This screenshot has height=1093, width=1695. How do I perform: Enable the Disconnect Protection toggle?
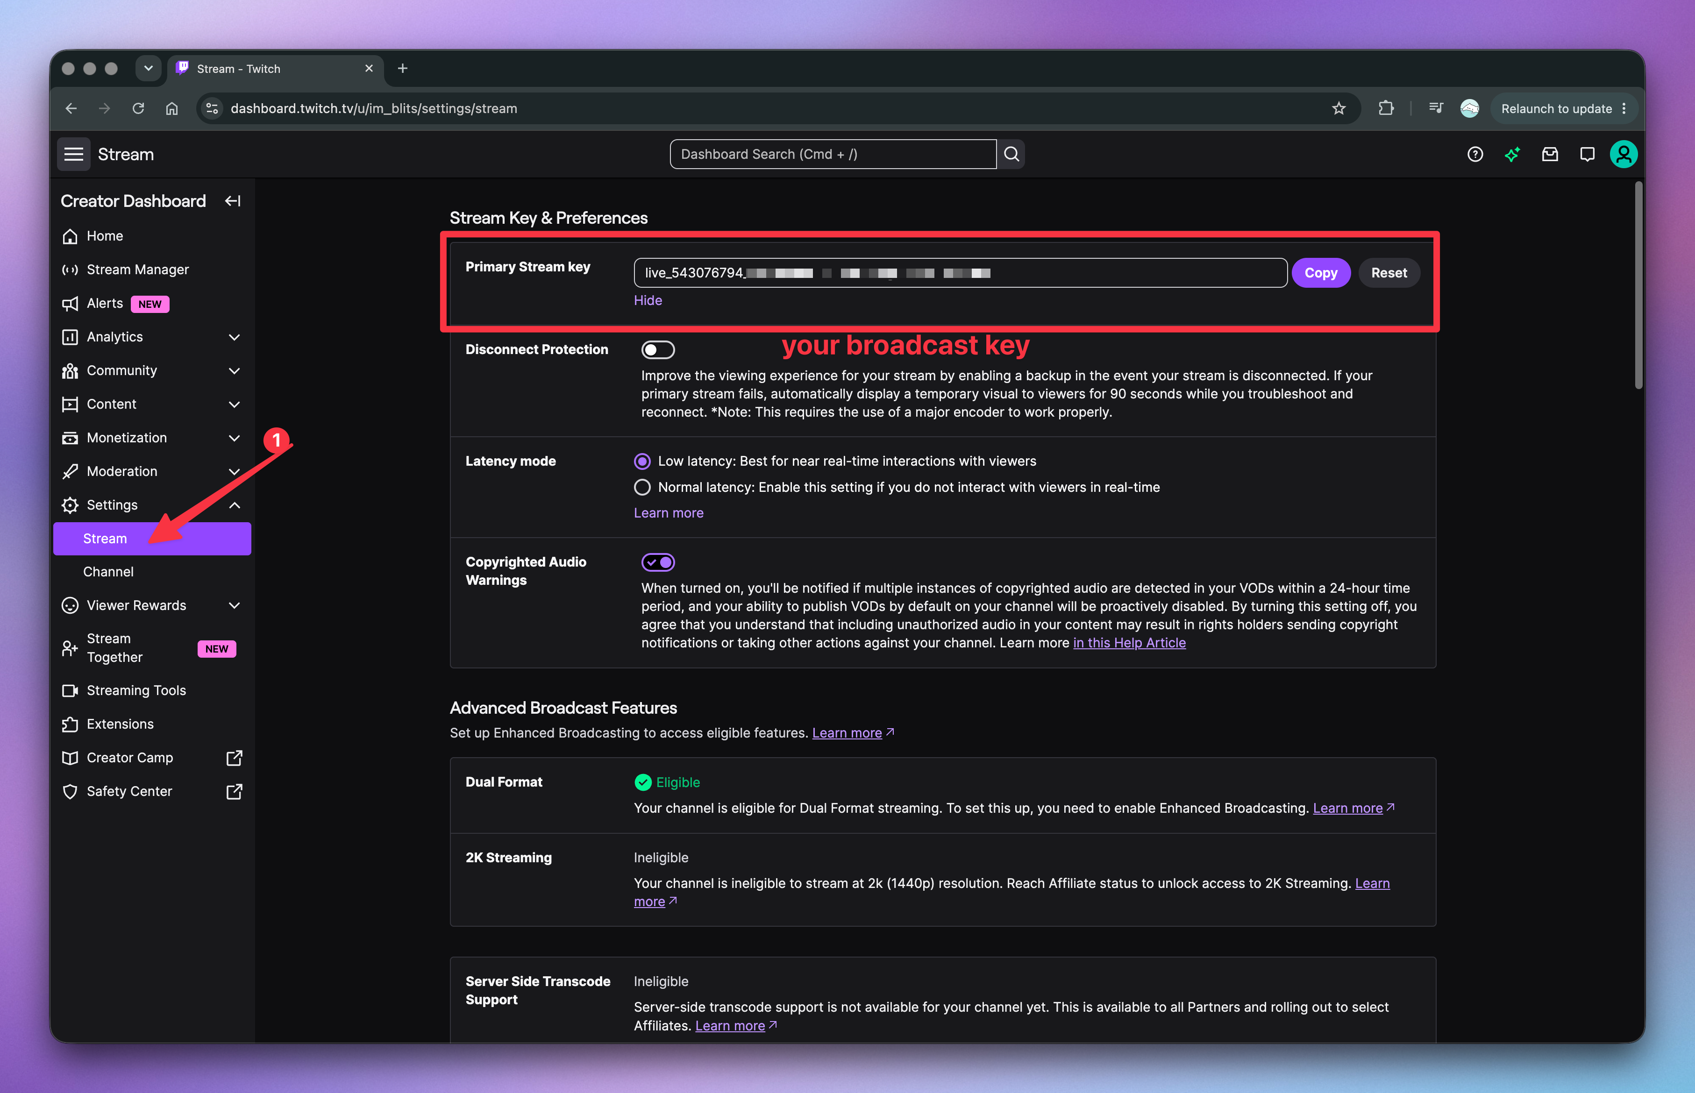(658, 350)
